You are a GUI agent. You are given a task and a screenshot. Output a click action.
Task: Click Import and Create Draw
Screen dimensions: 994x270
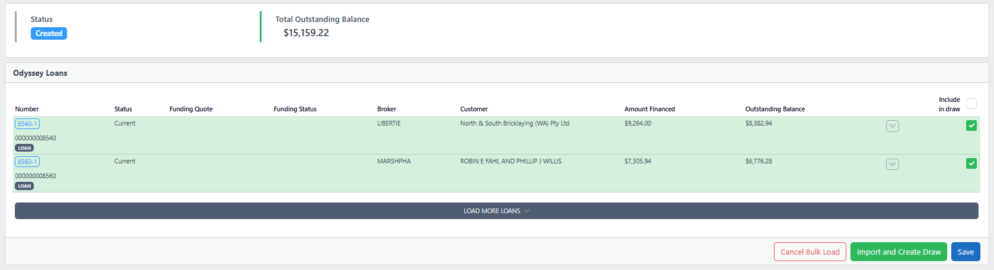tap(898, 252)
